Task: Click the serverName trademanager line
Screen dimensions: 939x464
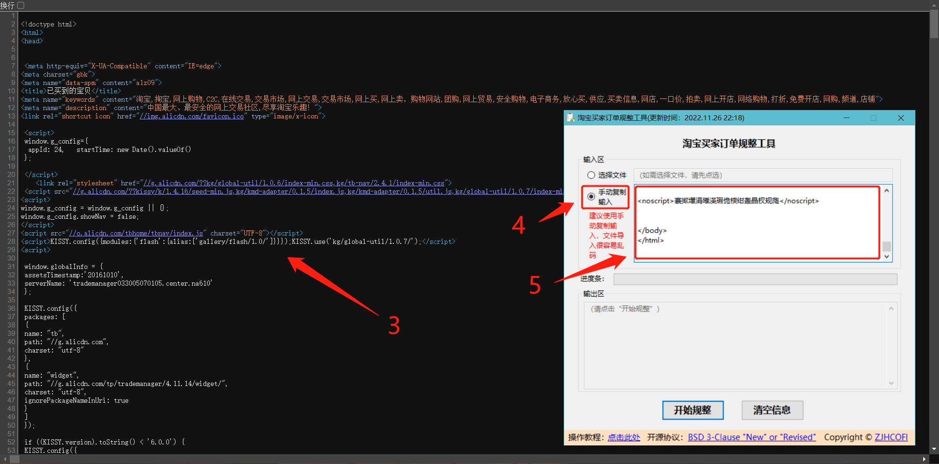Action: pos(118,283)
